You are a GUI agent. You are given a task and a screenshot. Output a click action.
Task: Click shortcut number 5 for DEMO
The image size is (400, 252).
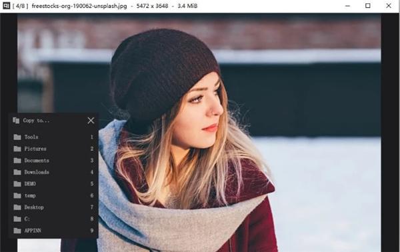tap(92, 184)
